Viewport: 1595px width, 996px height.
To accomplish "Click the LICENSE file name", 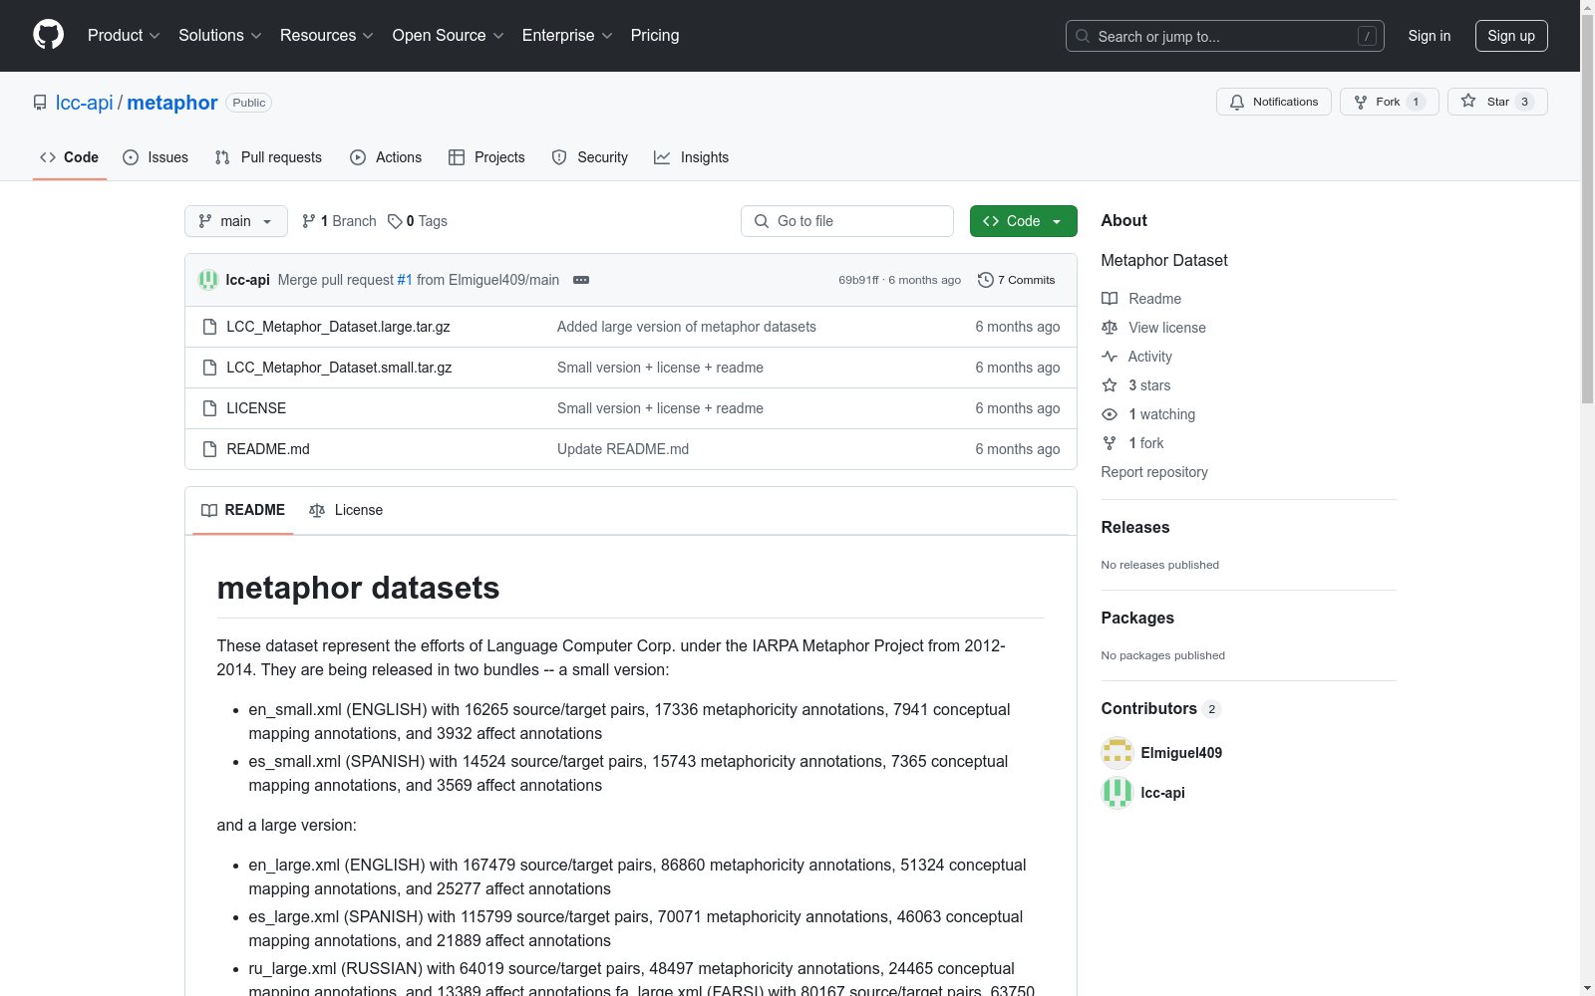I will [256, 408].
